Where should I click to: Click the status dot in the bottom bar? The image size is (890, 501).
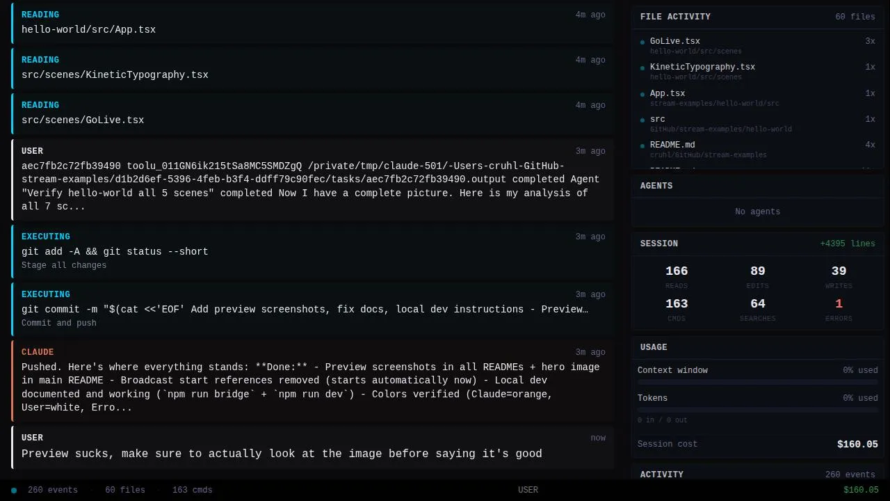[14, 491]
